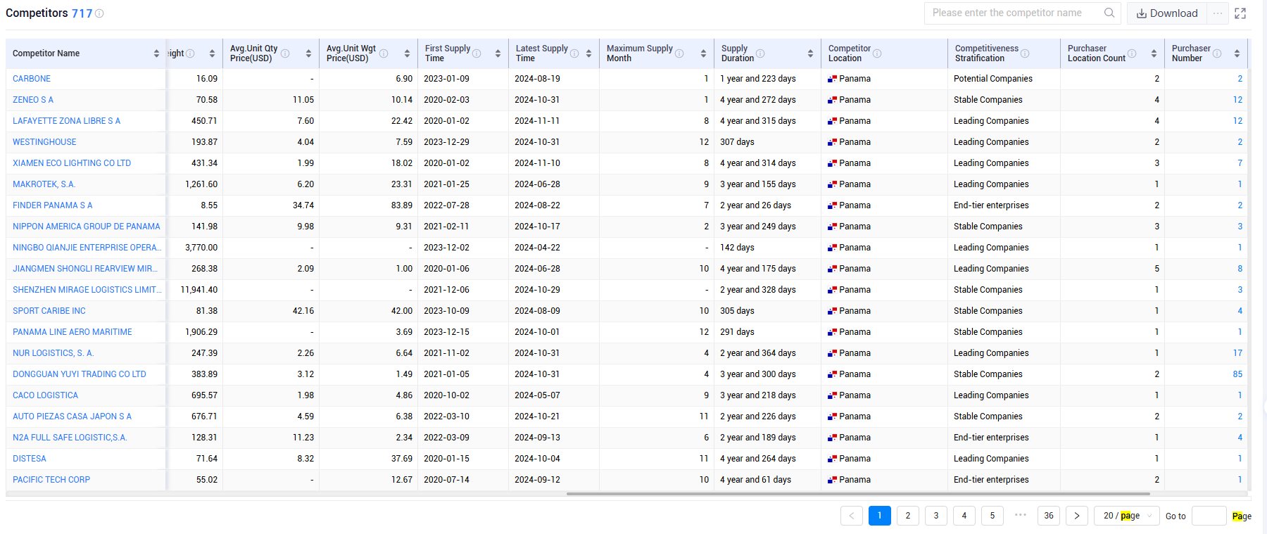Open LAFAYETTE ZONA LIBRE S A
The image size is (1267, 534).
click(66, 121)
